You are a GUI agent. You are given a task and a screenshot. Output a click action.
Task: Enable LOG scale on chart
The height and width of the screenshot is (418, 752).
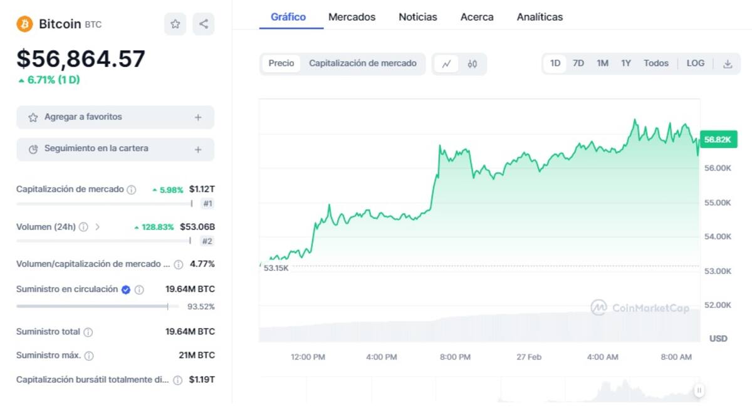(x=695, y=63)
